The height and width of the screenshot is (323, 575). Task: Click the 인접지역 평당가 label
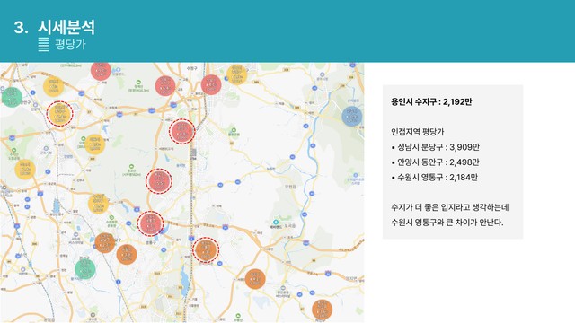tap(417, 132)
